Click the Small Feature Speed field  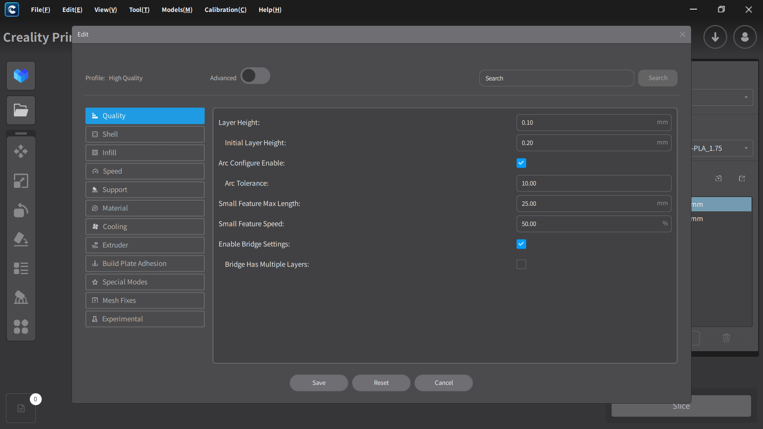594,224
